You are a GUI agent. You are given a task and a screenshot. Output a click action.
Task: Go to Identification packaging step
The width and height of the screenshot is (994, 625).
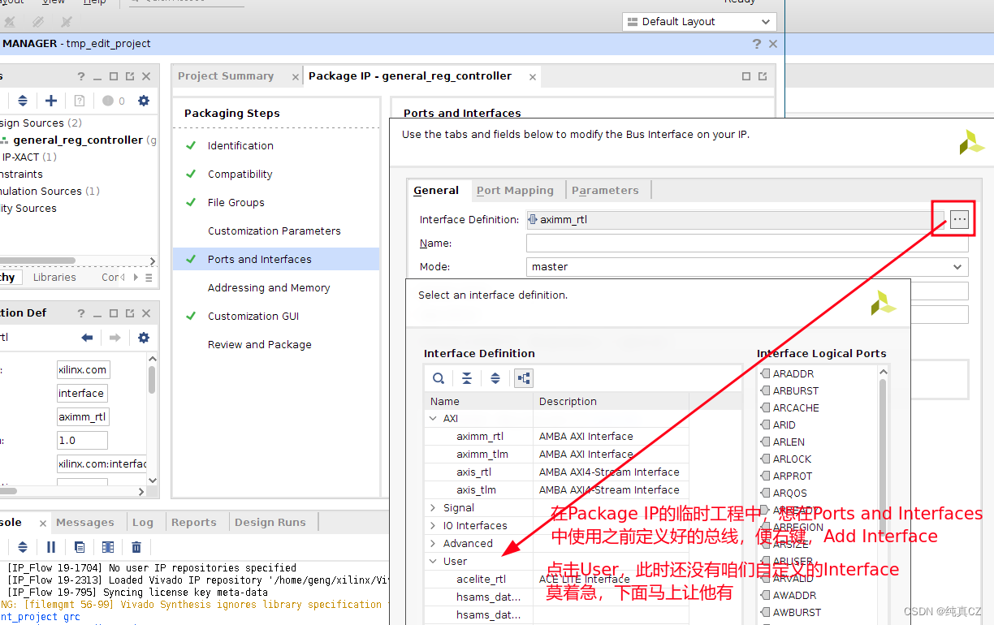point(240,146)
